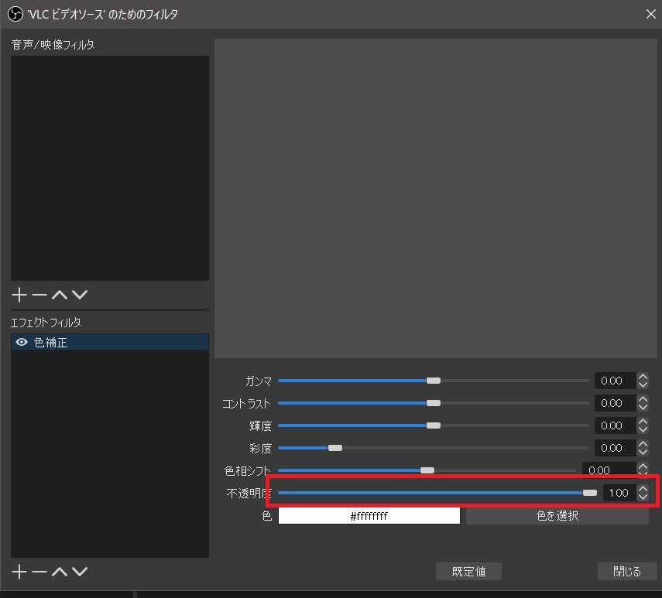This screenshot has height=598, width=662.
Task: Click the 音声/映像フィルタ label
Action: 53,45
